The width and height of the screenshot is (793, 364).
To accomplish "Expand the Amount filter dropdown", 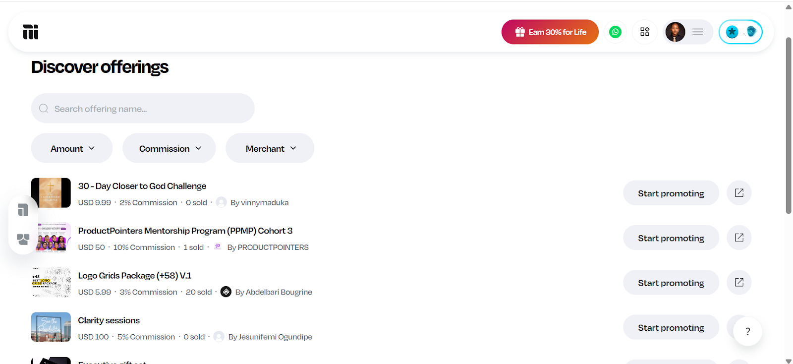I will [72, 148].
